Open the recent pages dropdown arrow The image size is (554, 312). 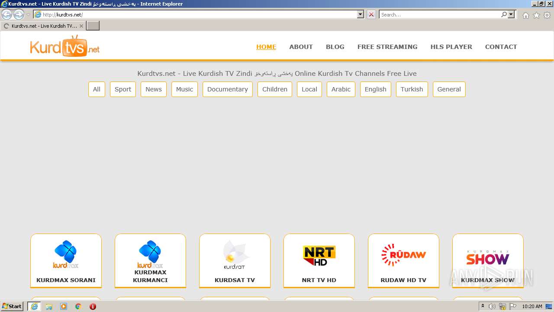click(x=29, y=15)
